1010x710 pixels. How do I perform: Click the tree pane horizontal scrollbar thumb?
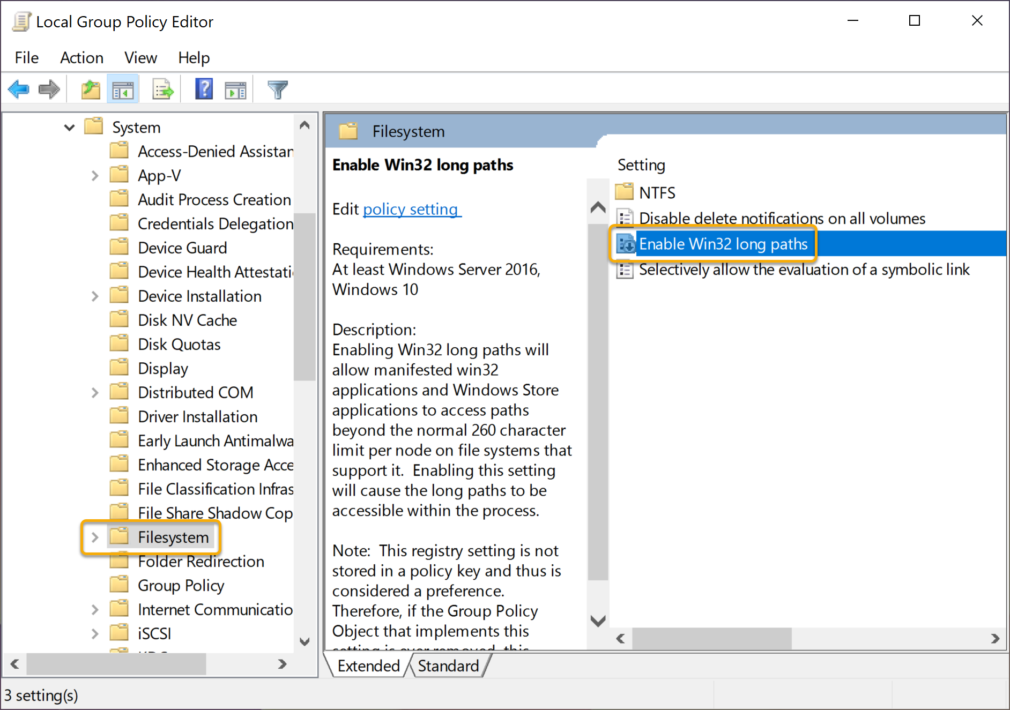[116, 664]
